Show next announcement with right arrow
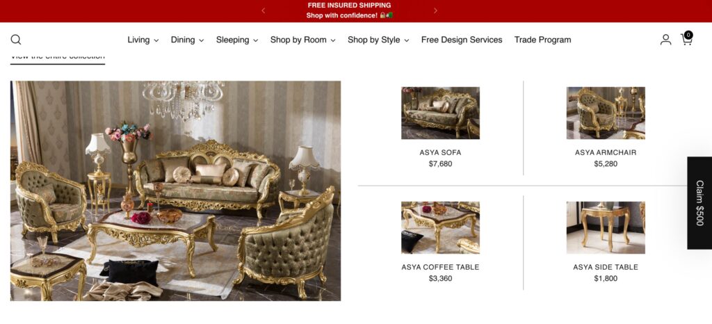Viewport: 712px width, 324px height. pyautogui.click(x=435, y=10)
